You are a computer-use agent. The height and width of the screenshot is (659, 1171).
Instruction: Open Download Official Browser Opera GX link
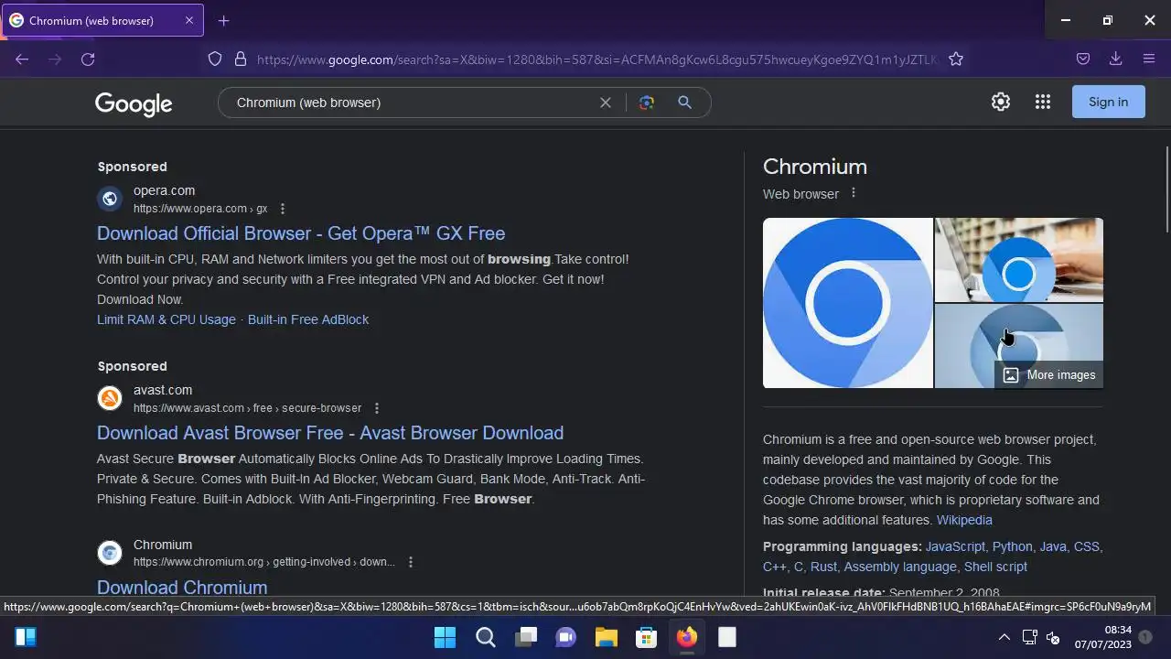301,233
